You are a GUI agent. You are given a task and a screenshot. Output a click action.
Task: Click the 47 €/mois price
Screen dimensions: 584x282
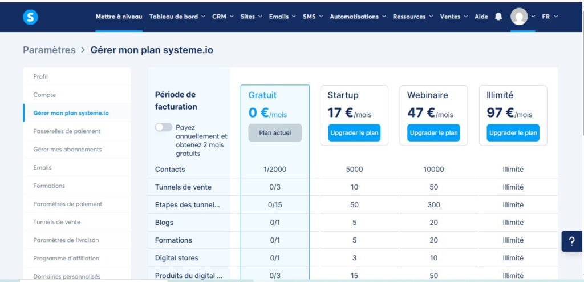430,112
